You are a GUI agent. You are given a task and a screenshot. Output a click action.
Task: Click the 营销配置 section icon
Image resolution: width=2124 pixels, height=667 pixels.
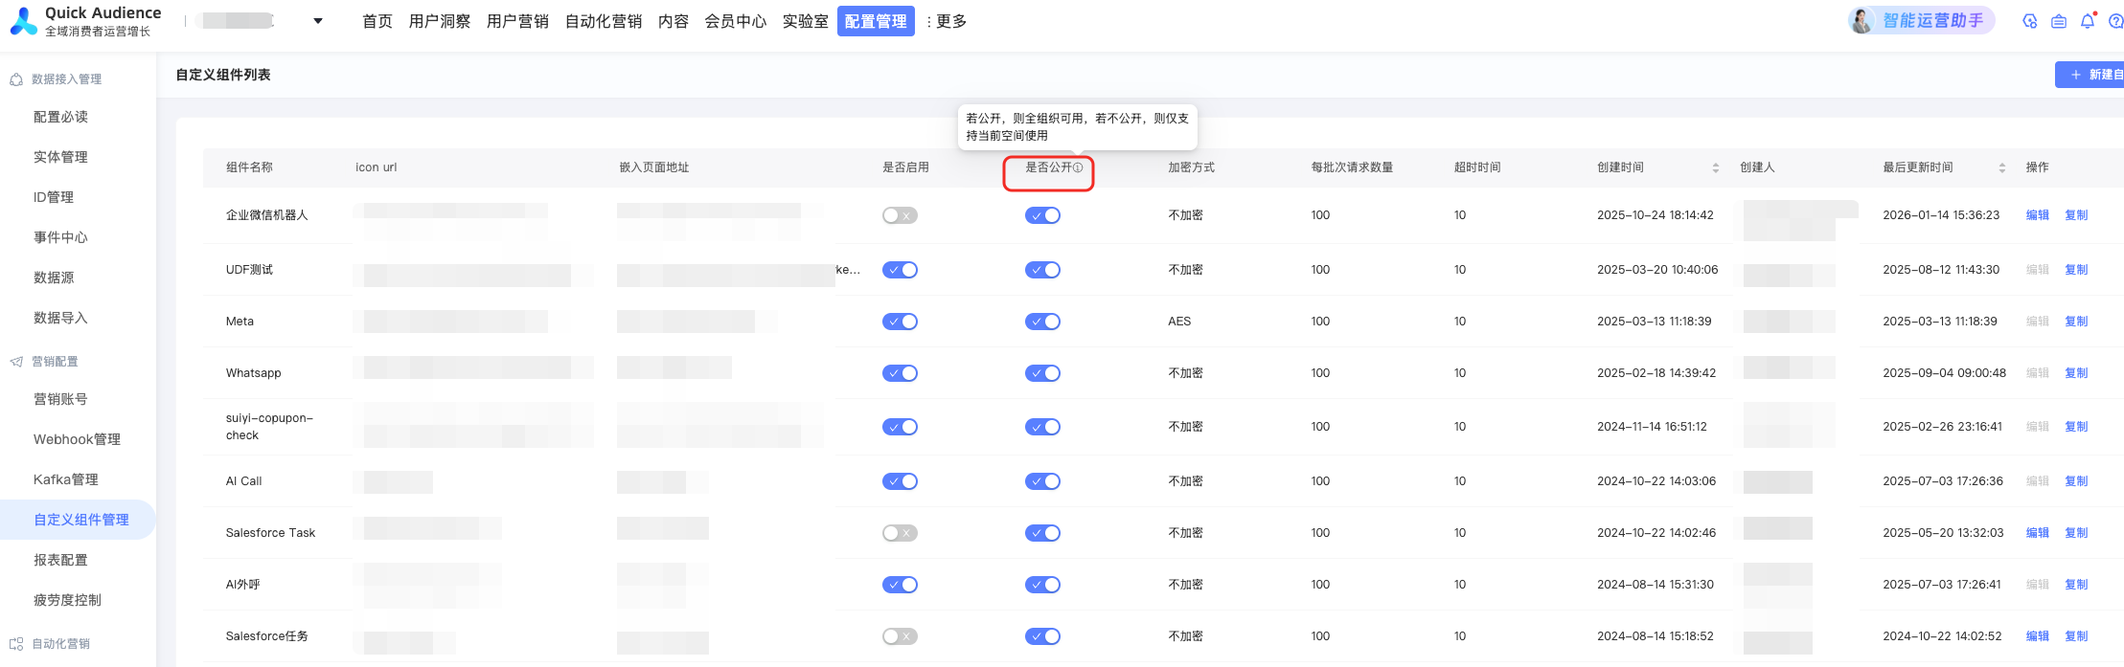16,362
